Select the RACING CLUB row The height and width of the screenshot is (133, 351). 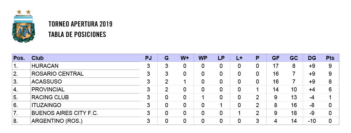[50, 97]
